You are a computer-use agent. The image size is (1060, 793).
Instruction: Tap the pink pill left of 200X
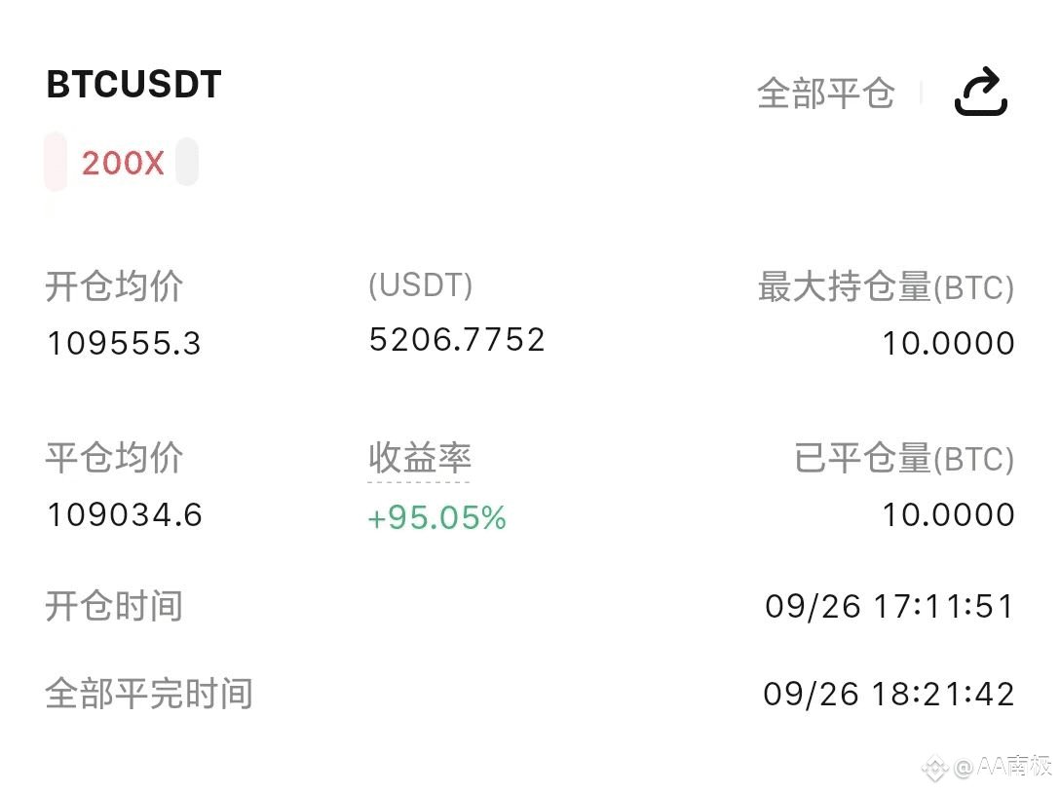coord(56,162)
